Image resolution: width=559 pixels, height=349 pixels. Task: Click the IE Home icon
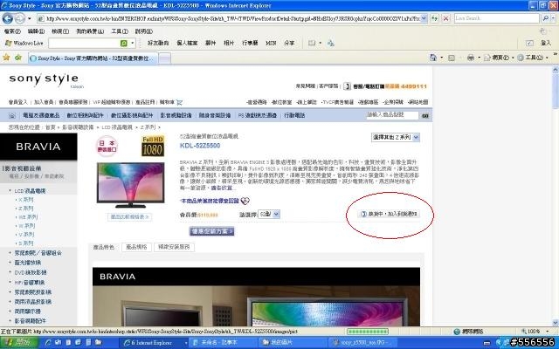(x=433, y=58)
